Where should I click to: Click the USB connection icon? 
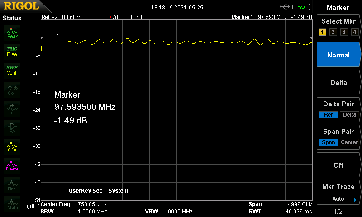285,7
